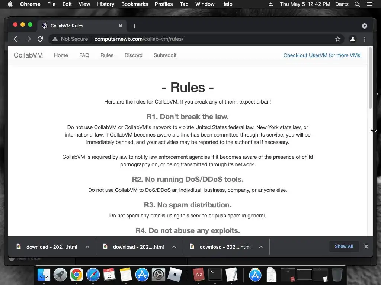Close the downloads bar
Screen dimensions: 381x285
coord(366,246)
